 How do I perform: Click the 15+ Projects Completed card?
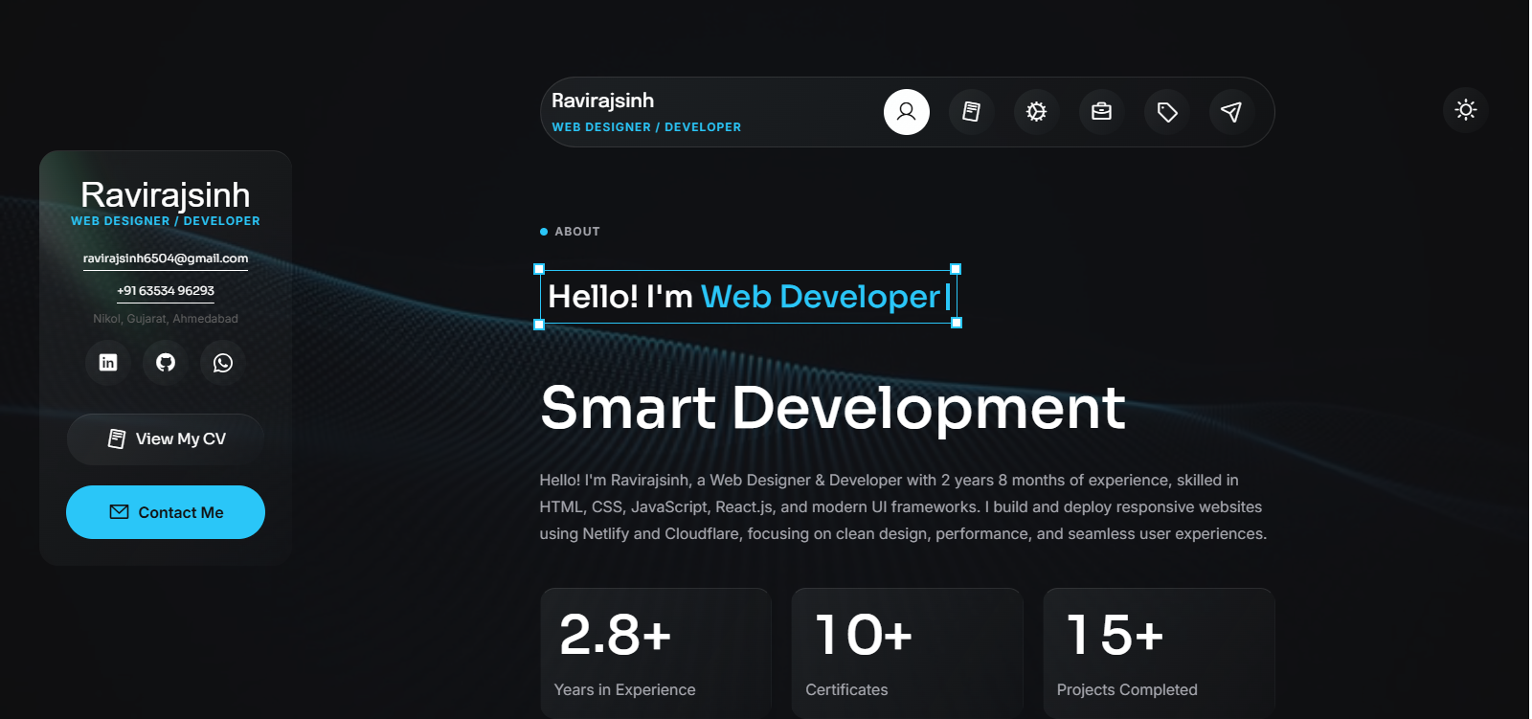tap(1159, 652)
